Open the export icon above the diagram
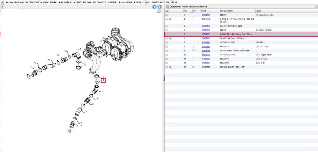Viewport: 318px width, 152px height. coord(2,7)
